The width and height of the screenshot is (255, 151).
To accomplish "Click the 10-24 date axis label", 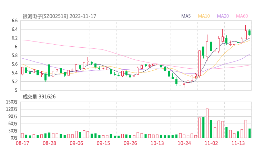I will pyautogui.click(x=184, y=143).
